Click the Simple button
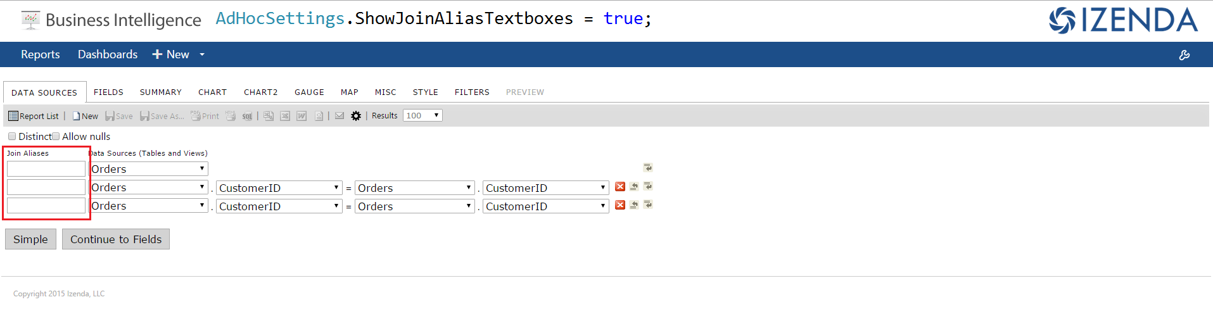Screen dimensions: 1213x309 (30, 239)
